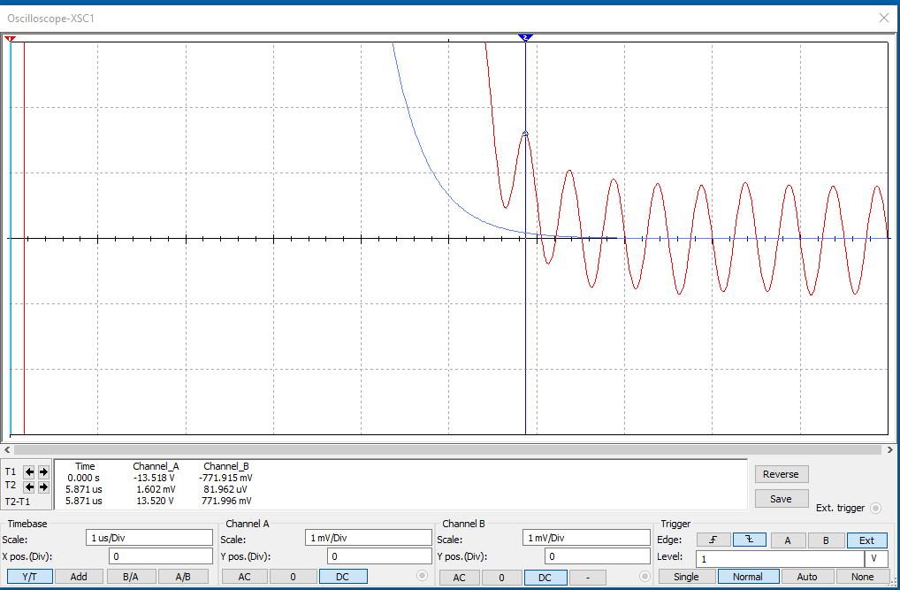
Task: Move T2 cursor left with arrow
Action: point(29,487)
